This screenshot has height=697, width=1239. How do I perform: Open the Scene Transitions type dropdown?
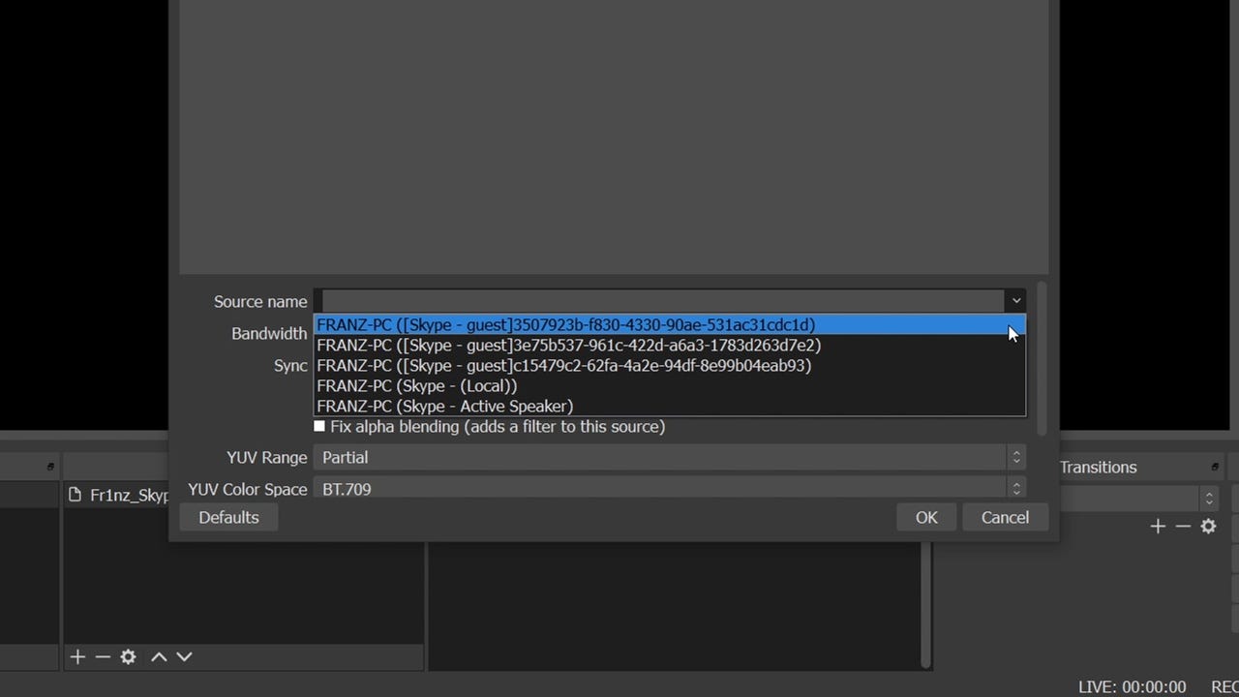pyautogui.click(x=1139, y=499)
